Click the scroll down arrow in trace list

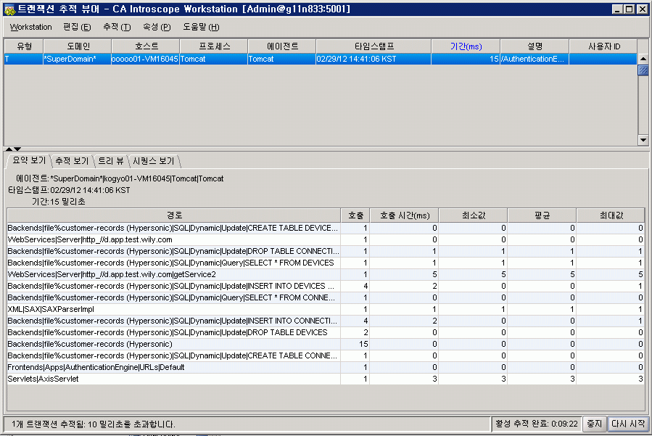(643, 140)
